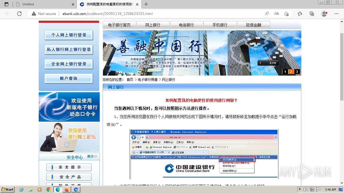The width and height of the screenshot is (344, 193).
Task: Open File Explorer folder from taskbar
Action: [x=30, y=190]
